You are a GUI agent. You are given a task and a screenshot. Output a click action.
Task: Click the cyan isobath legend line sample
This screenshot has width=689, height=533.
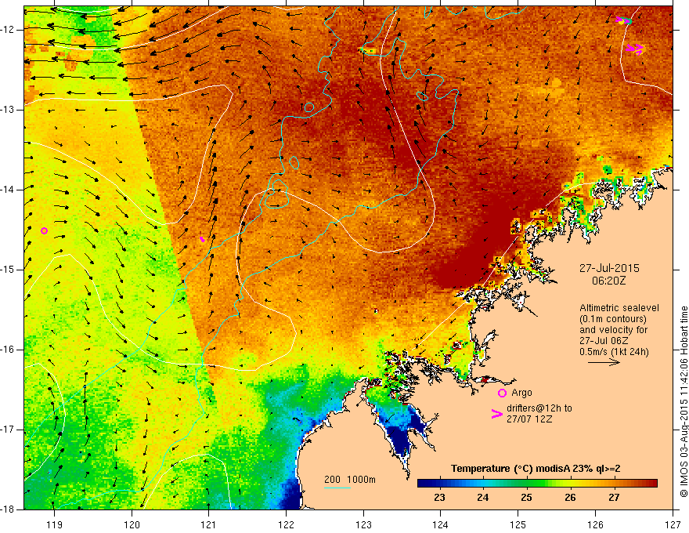[x=337, y=488]
